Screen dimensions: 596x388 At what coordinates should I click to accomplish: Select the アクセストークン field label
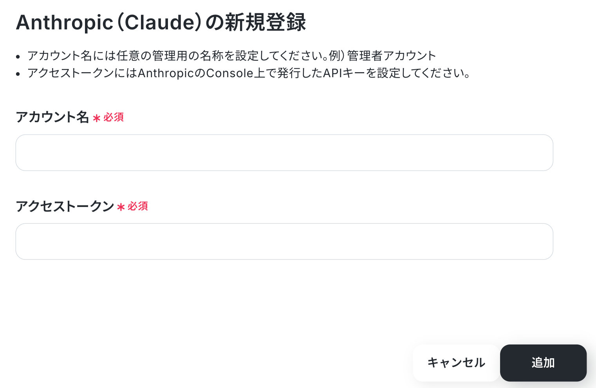65,206
